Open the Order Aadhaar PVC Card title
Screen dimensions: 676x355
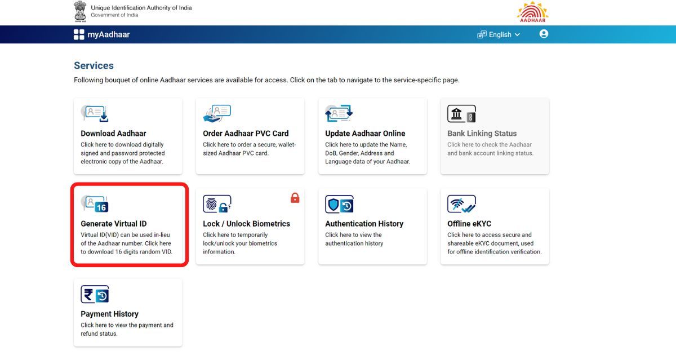tap(246, 134)
